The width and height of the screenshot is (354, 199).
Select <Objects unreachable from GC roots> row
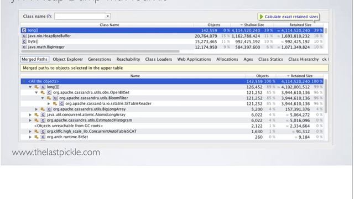pos(172,125)
